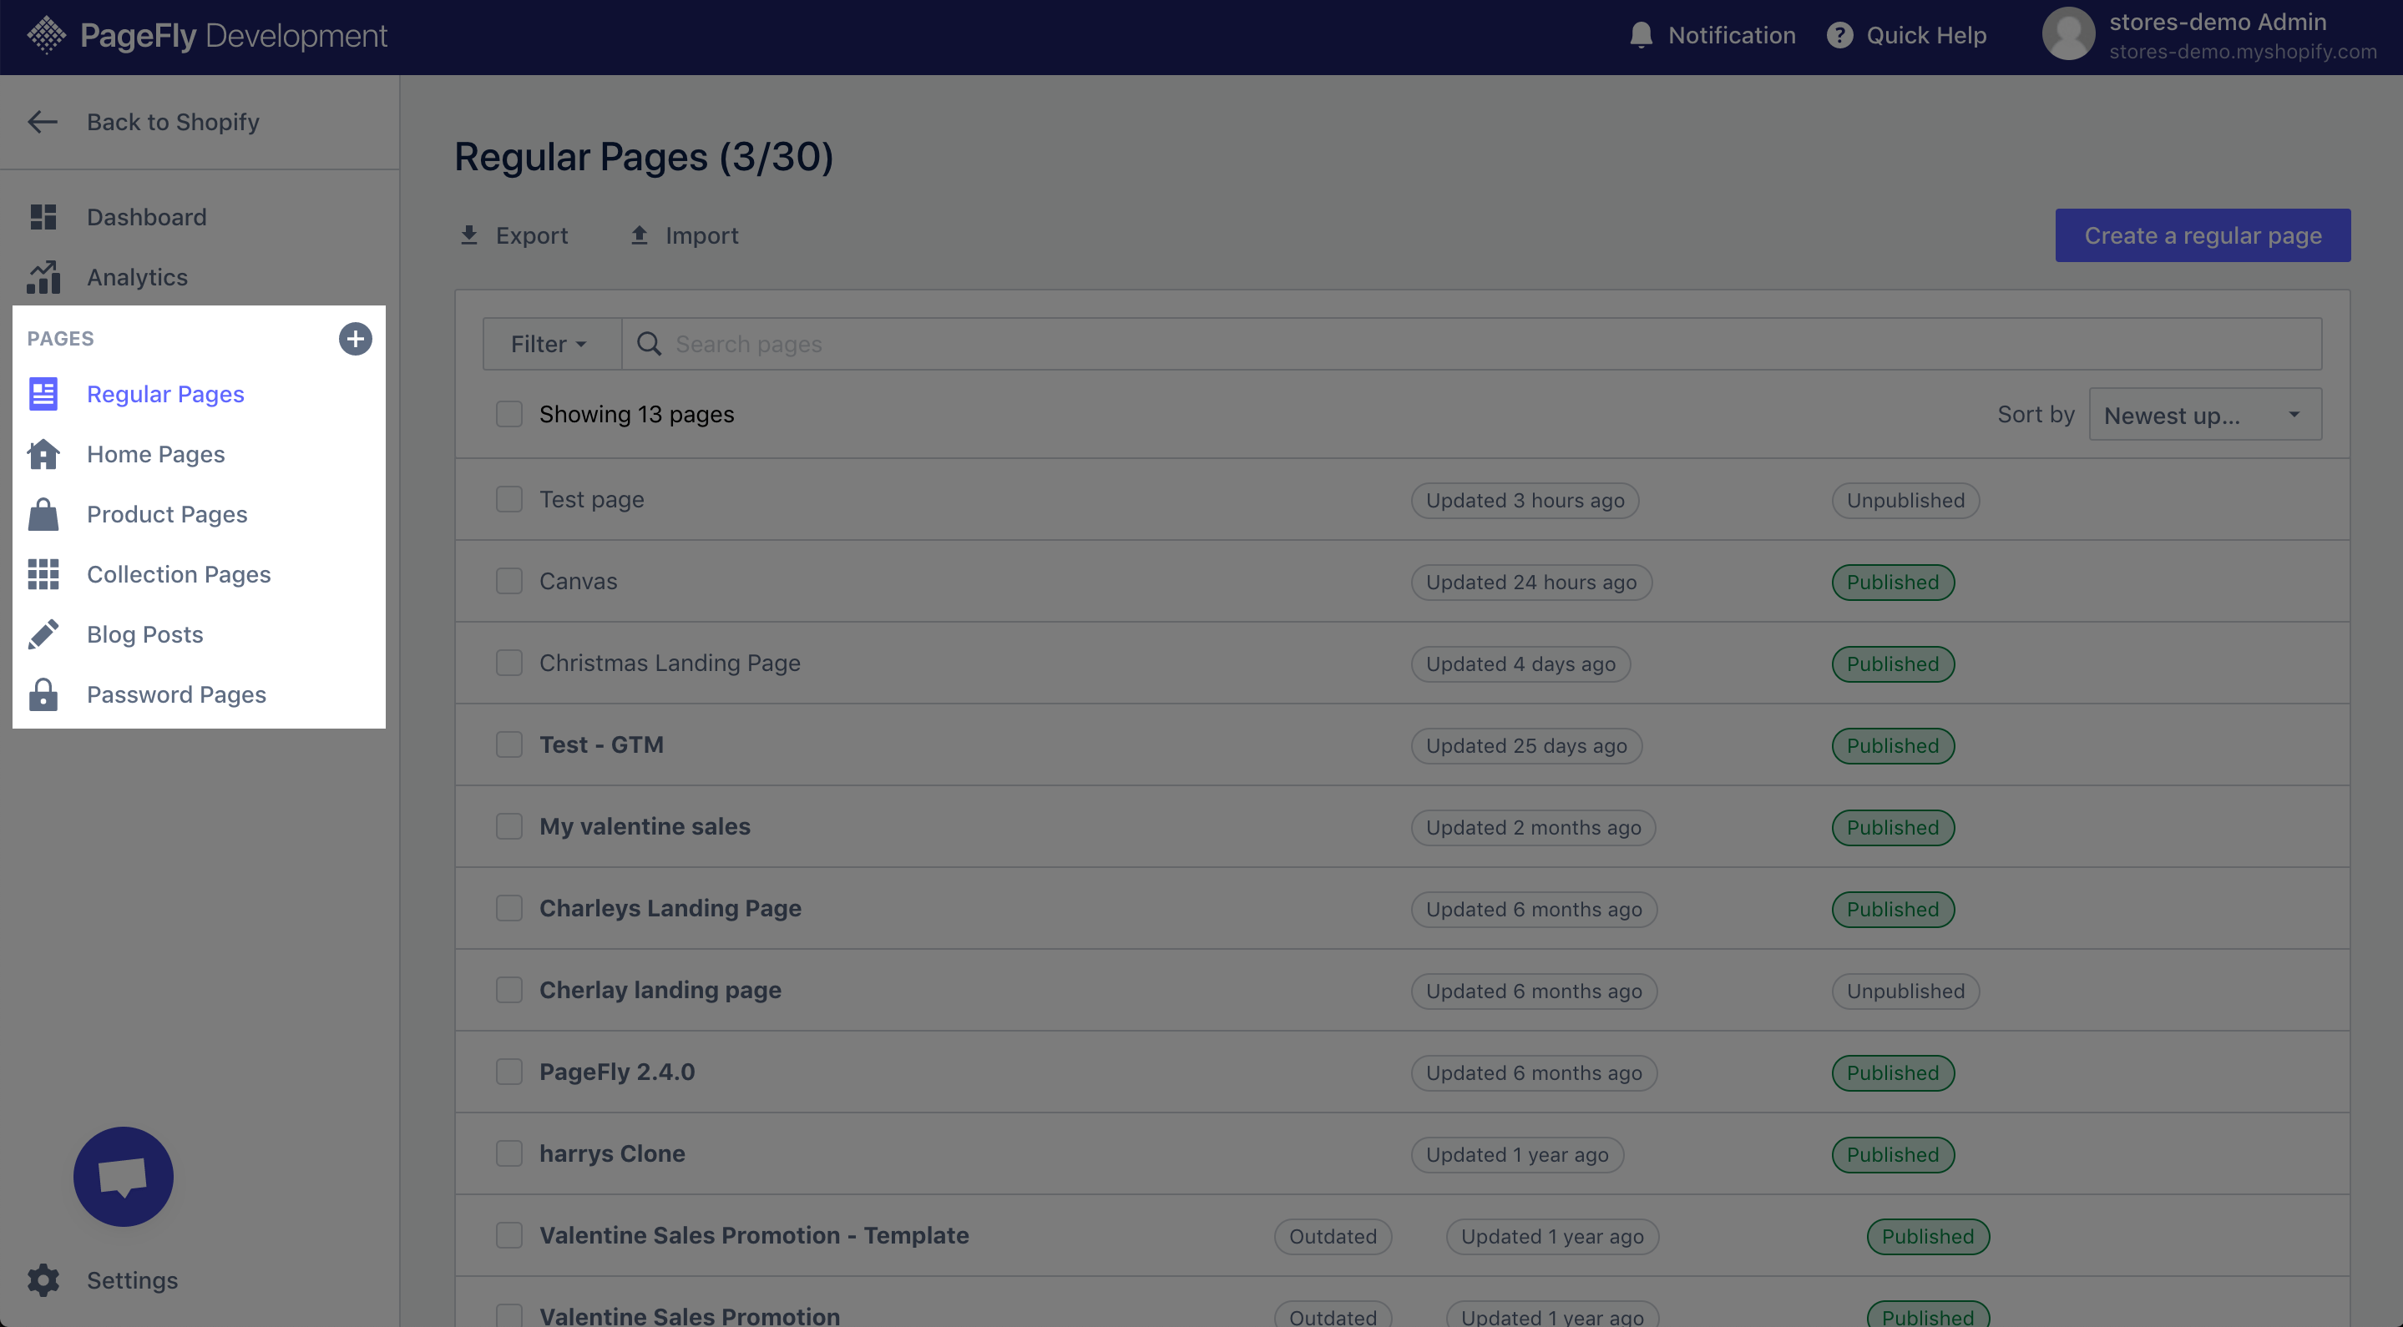Check the Charleys Landing Page checkbox
2403x1327 pixels.
509,908
